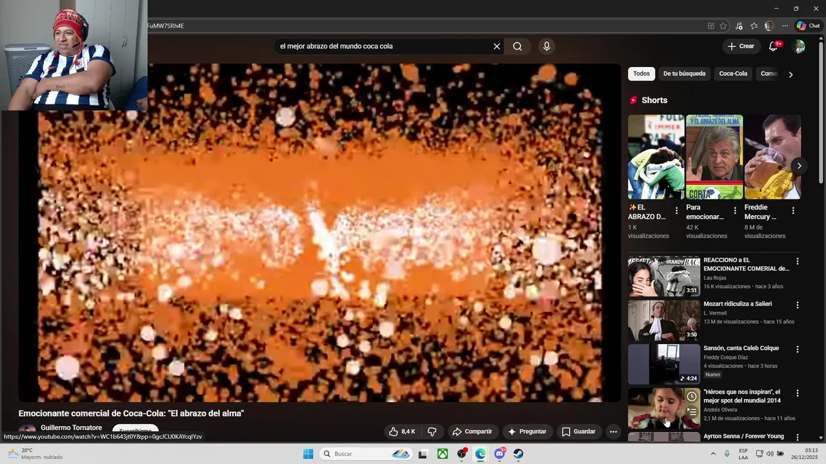Click the browser add-to-apps icon
Viewport: 826px width, 464px height.
point(710,26)
